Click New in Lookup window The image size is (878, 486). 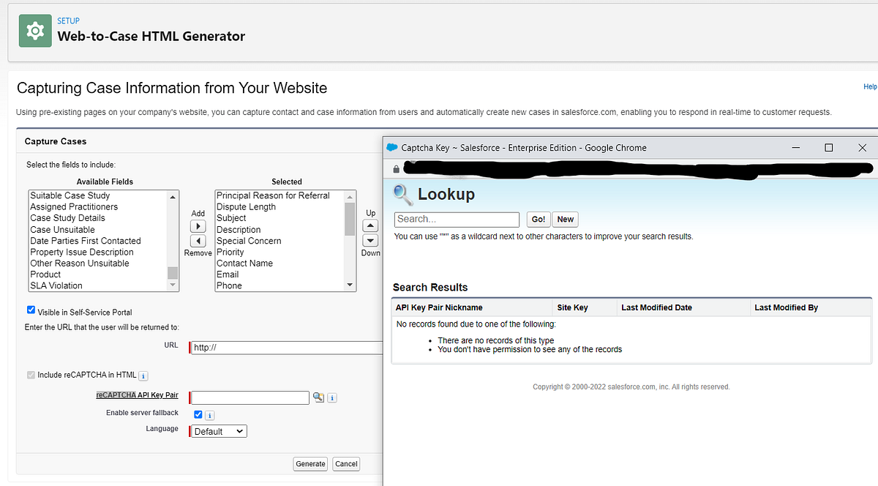tap(566, 220)
